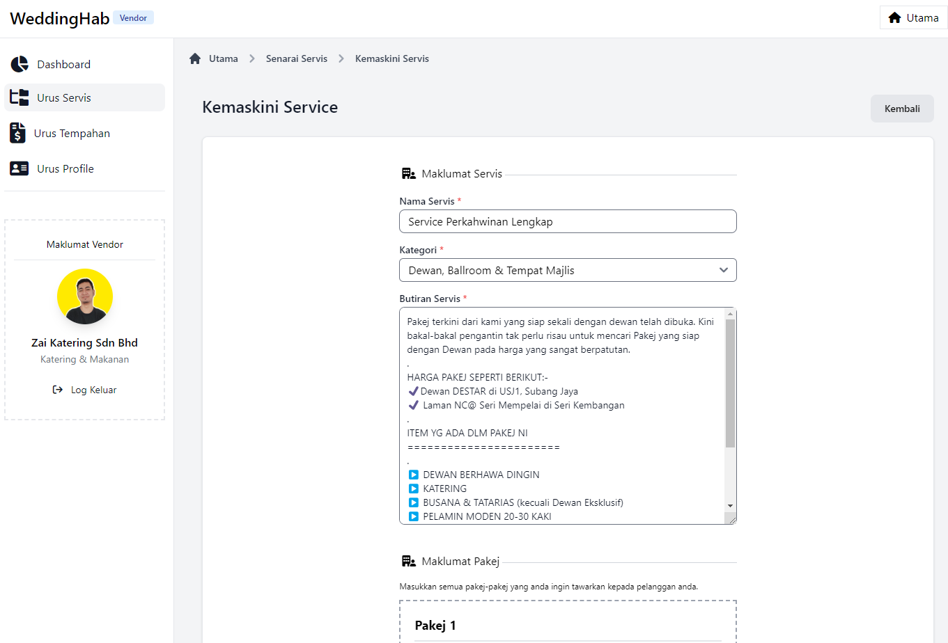Click the Maklumat Pakej building icon
948x643 pixels.
409,561
